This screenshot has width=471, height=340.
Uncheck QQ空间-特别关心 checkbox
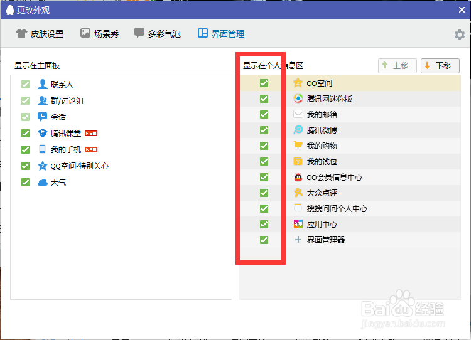coord(26,166)
